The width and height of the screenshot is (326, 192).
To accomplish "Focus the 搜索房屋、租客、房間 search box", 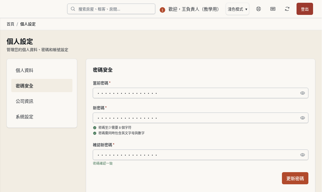I will click(111, 9).
